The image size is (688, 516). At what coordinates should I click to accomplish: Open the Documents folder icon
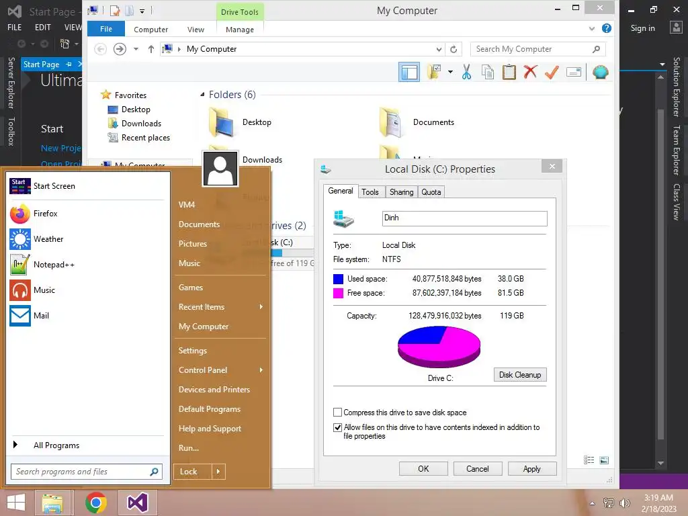click(390, 122)
